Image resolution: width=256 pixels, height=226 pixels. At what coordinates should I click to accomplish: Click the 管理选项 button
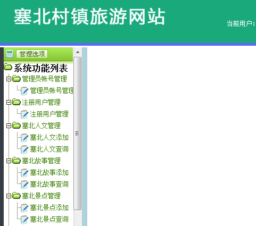(x=32, y=54)
